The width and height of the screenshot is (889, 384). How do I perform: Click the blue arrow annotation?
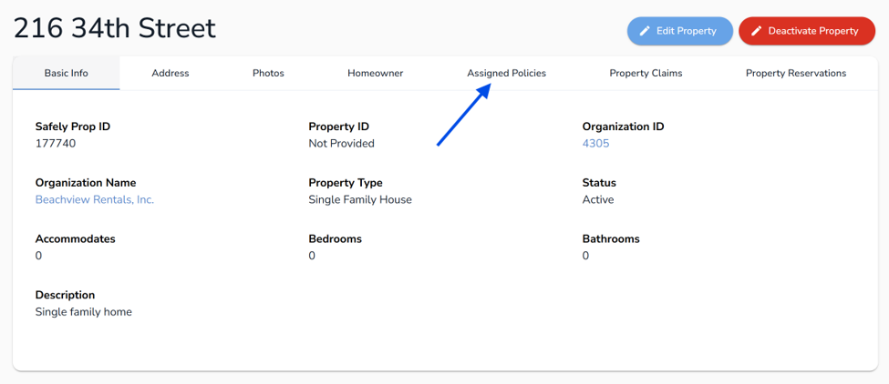pyautogui.click(x=463, y=116)
